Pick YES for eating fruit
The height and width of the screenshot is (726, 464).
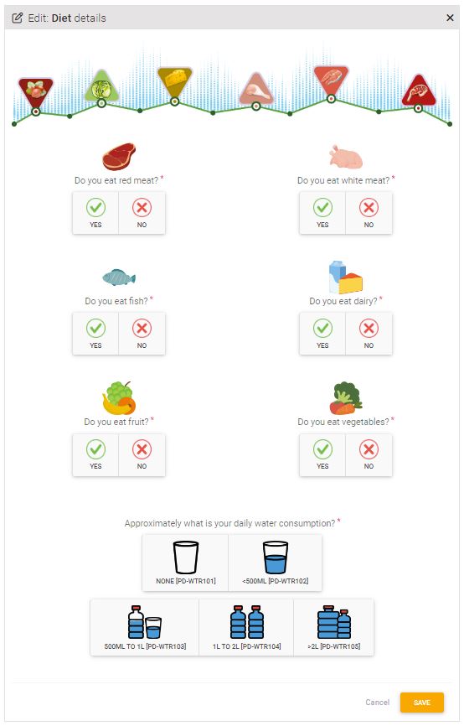pos(95,454)
